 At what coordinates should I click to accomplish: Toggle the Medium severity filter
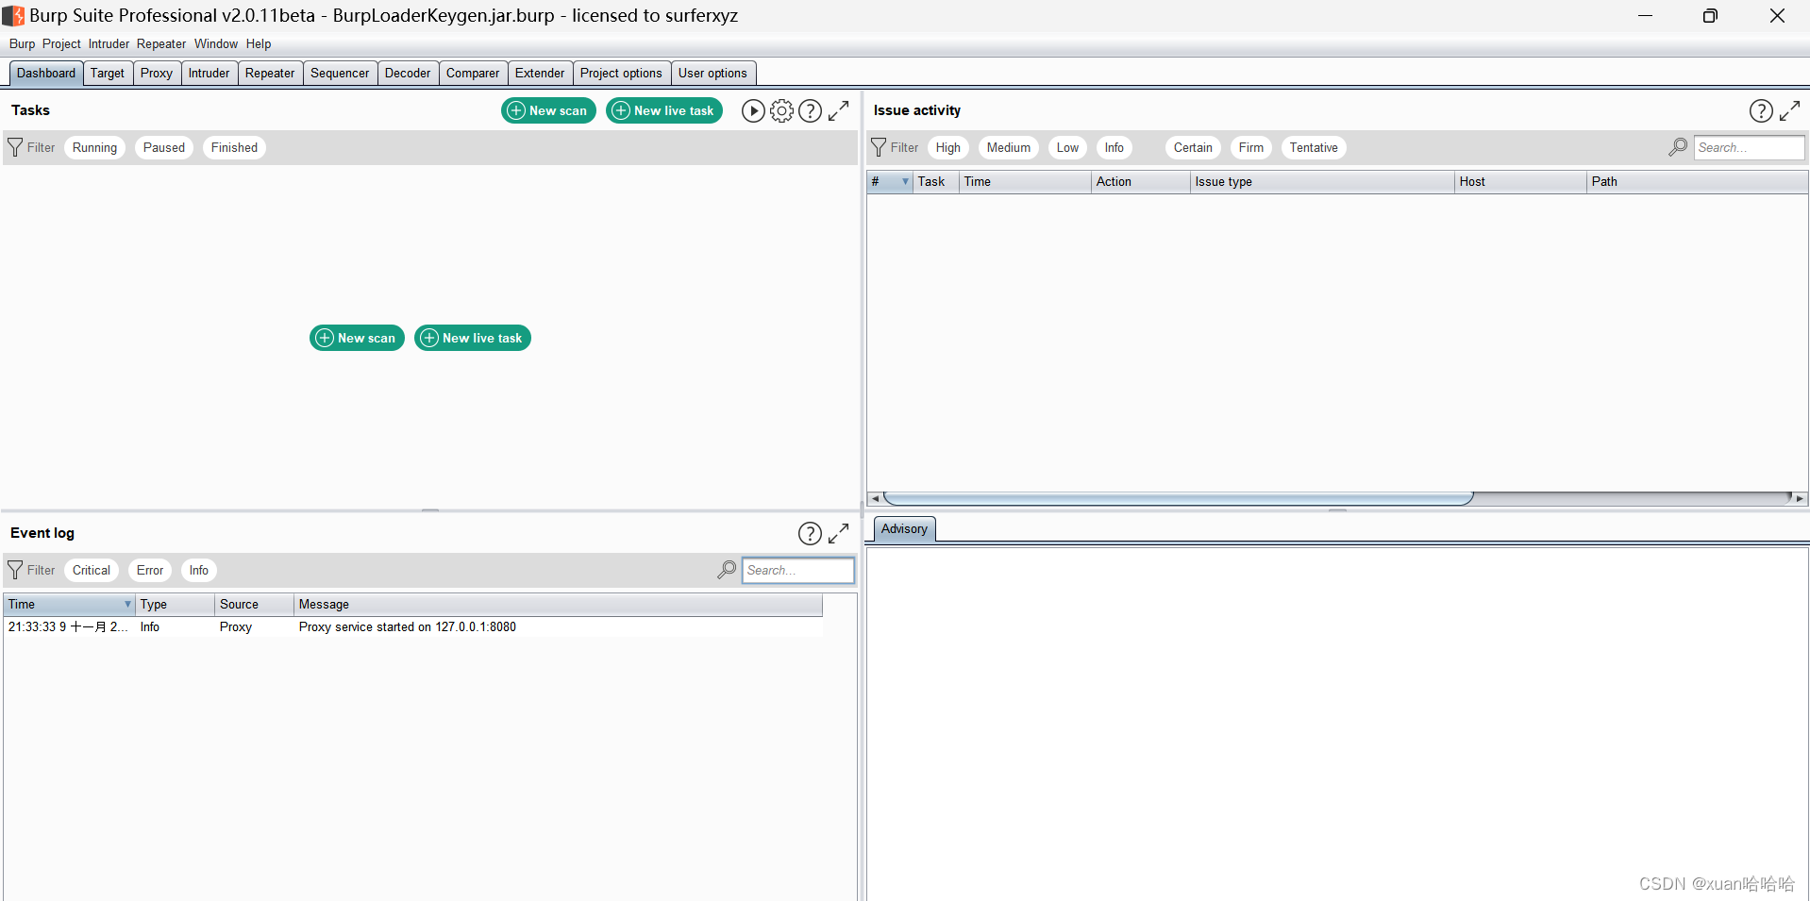tap(1009, 148)
